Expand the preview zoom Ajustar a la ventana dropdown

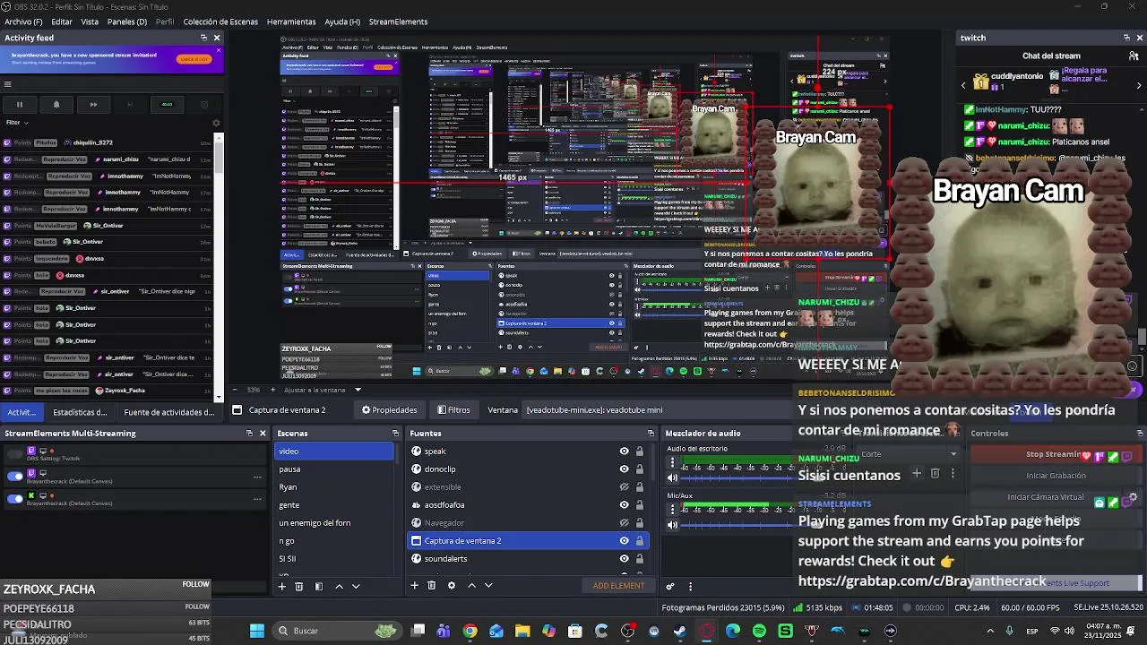coord(358,390)
